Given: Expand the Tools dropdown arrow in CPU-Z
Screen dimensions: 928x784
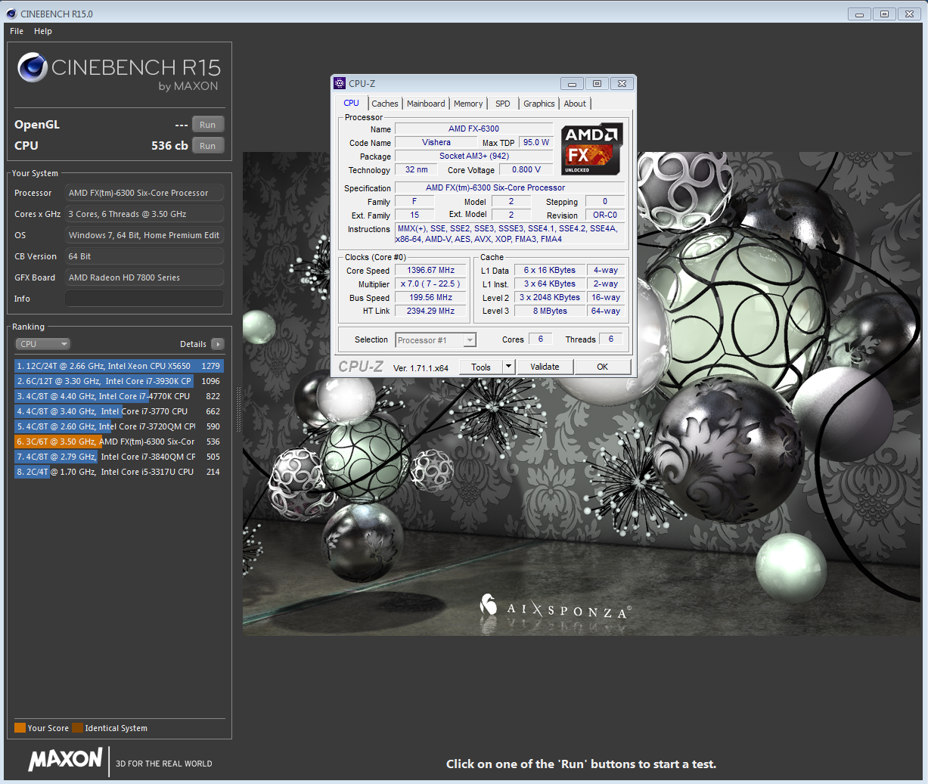Looking at the screenshot, I should [508, 367].
